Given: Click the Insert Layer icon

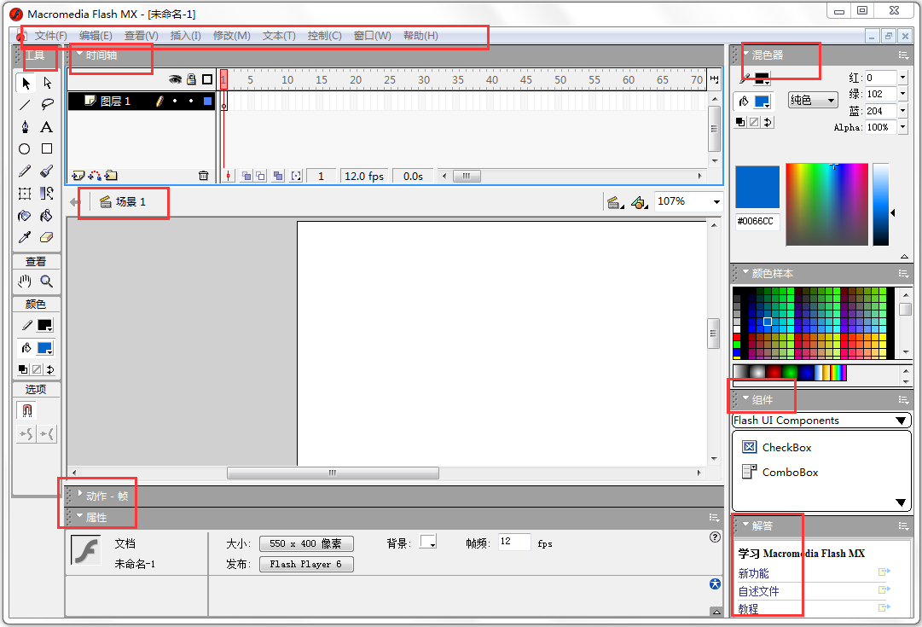Looking at the screenshot, I should pyautogui.click(x=78, y=175).
